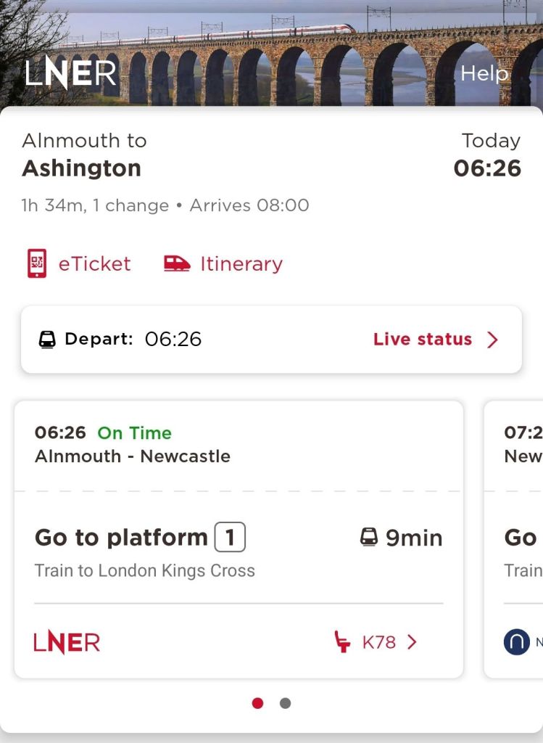Tap the Live status link
Viewport: 543px width, 743px height.
(423, 340)
